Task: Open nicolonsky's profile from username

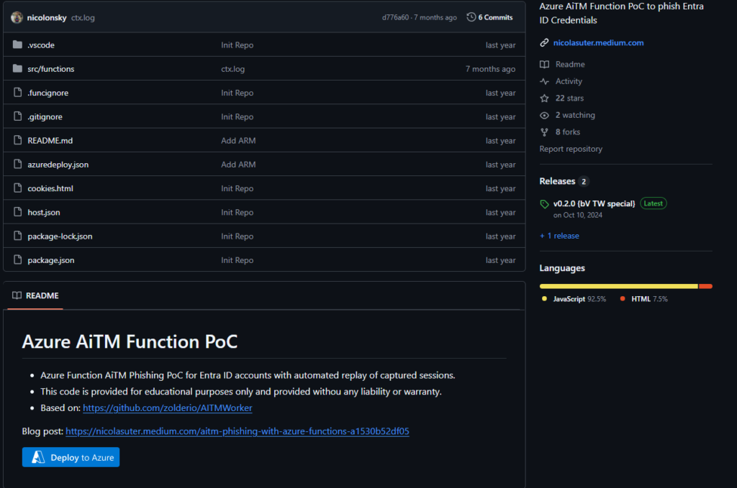Action: pos(47,17)
